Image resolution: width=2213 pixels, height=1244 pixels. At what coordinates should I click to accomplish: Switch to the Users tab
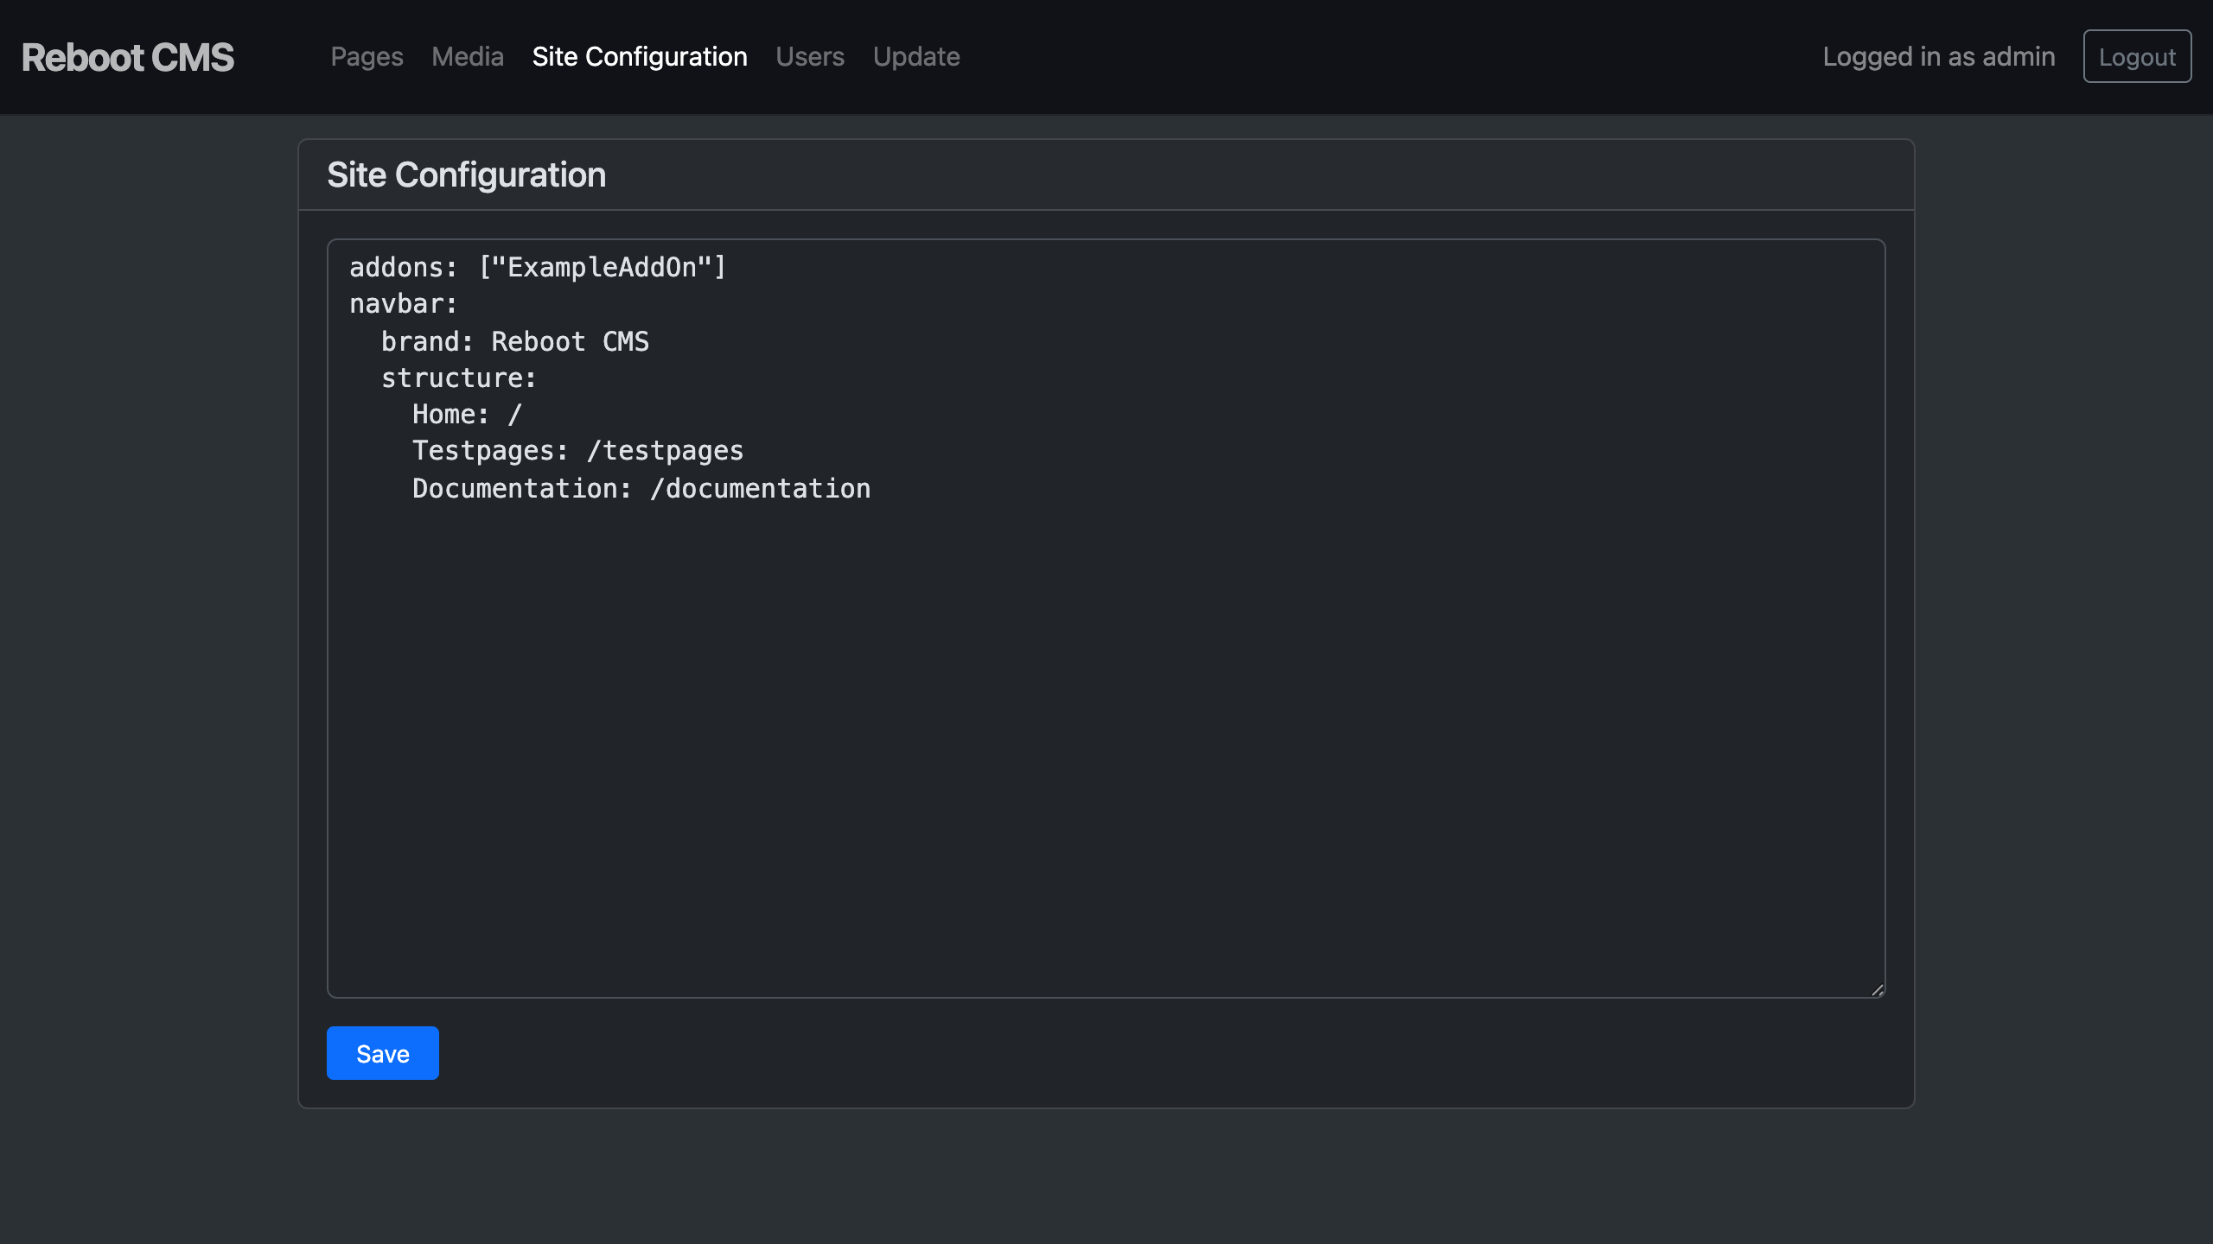coord(810,57)
